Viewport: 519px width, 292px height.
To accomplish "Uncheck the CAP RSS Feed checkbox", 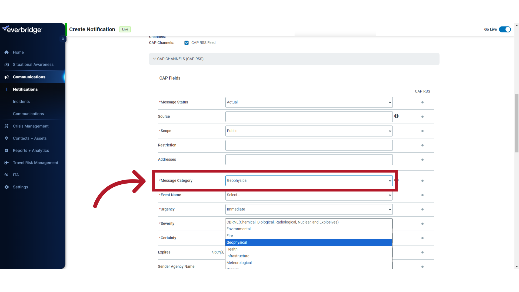I will 187,43.
